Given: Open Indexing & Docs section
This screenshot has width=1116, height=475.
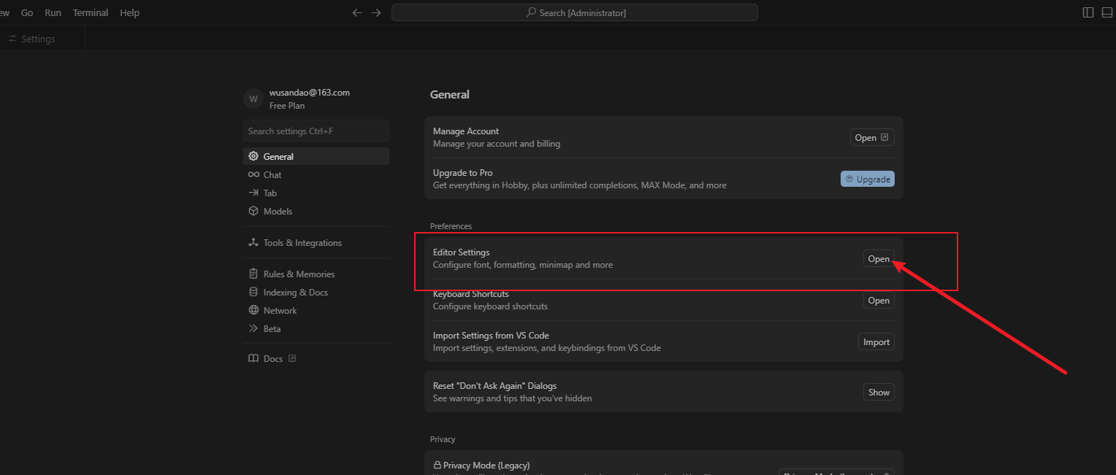Looking at the screenshot, I should click(316, 292).
